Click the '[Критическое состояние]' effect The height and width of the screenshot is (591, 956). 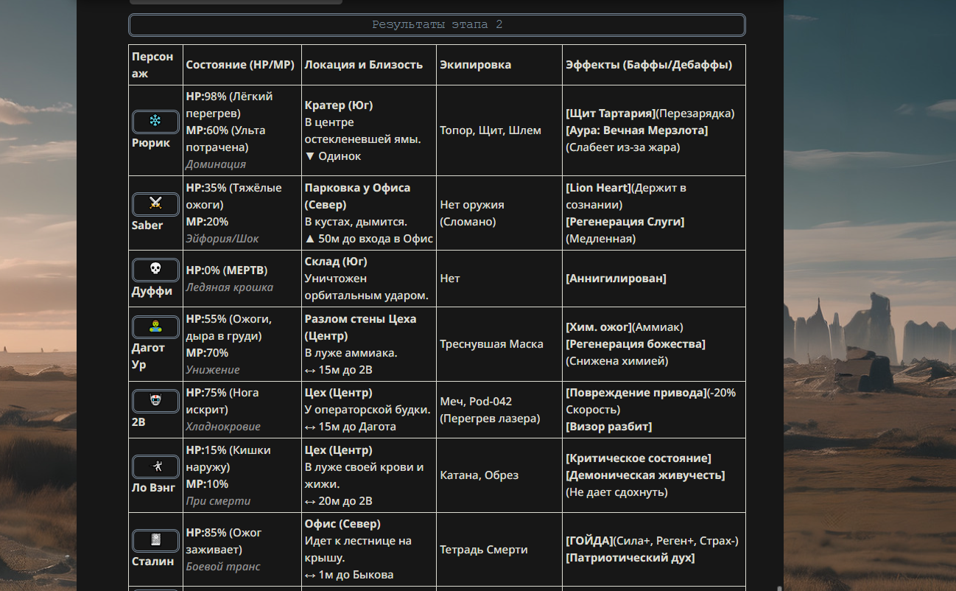click(x=639, y=458)
